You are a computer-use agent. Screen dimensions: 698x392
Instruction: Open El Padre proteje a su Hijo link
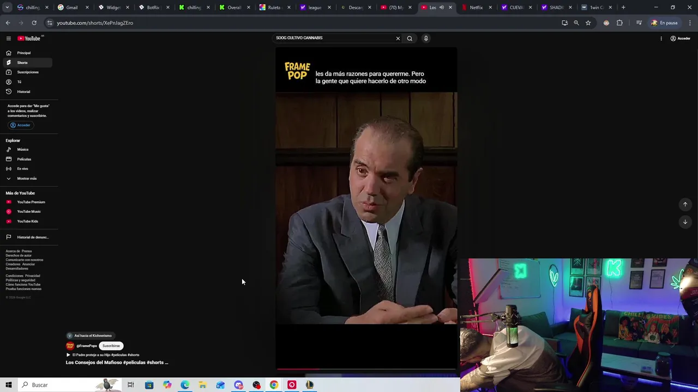[103, 355]
